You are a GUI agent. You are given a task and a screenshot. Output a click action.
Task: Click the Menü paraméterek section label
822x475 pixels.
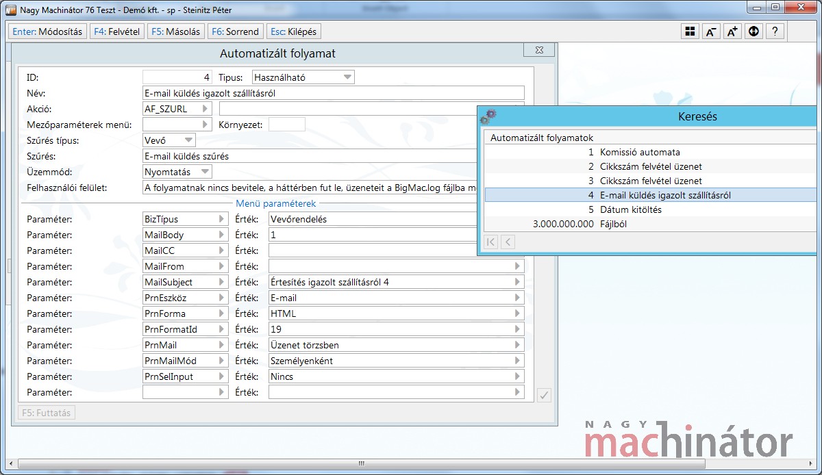(x=275, y=204)
